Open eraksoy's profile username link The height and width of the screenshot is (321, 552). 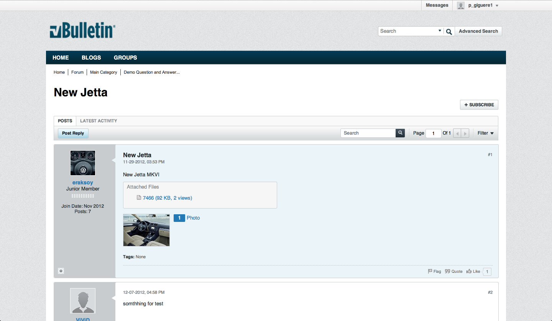pyautogui.click(x=83, y=182)
